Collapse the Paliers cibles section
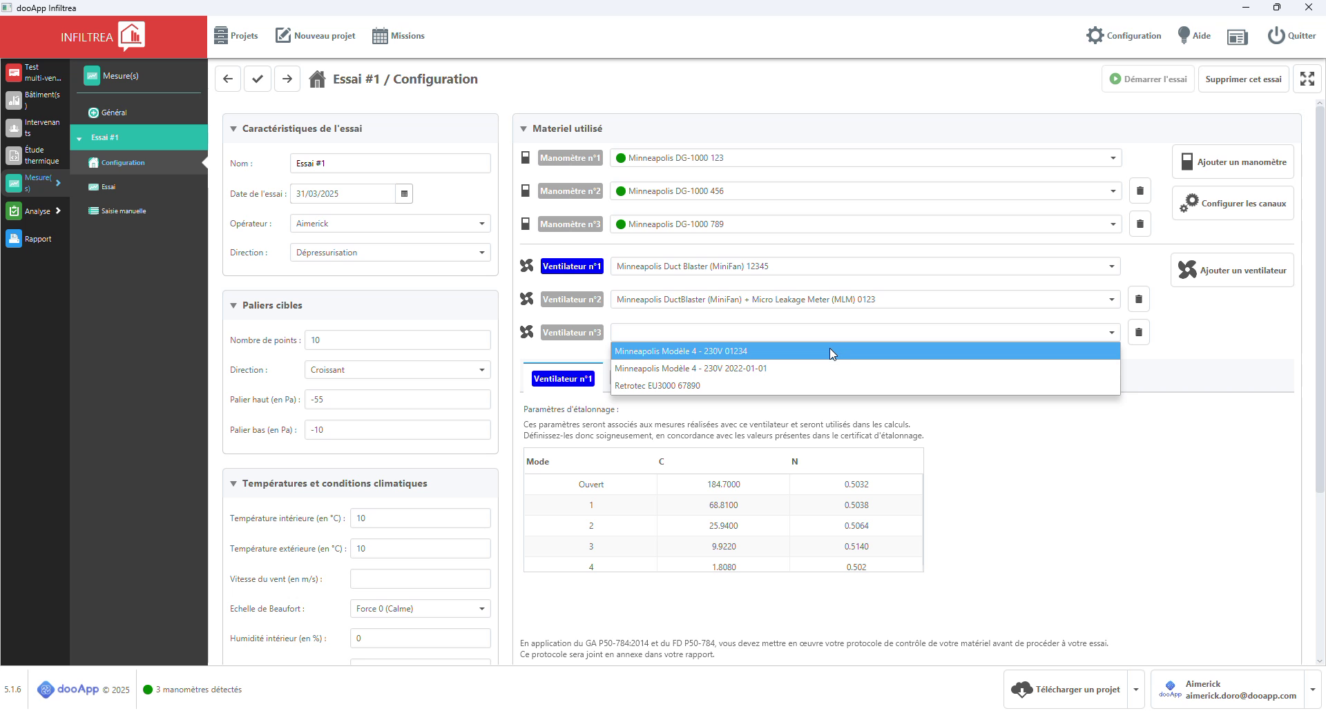Image resolution: width=1326 pixels, height=711 pixels. 233,306
